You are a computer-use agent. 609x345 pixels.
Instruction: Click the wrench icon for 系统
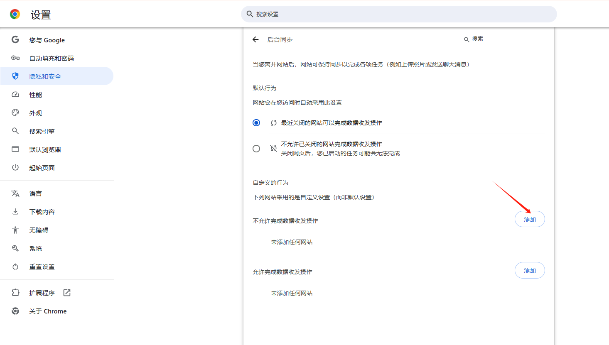[15, 248]
